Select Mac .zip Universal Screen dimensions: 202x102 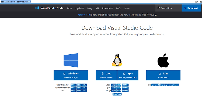pyautogui.click(x=155, y=85)
